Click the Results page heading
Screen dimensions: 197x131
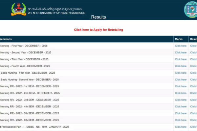[x=98, y=17]
